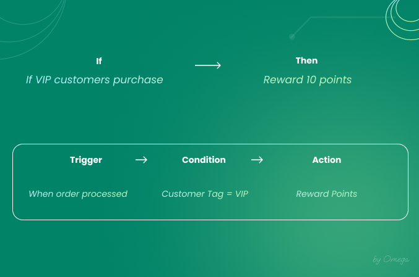Click the 'If VIP customers purchase' text
The image size is (419, 277).
point(94,80)
